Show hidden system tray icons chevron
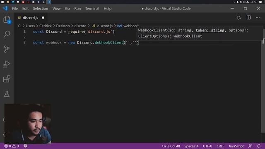The width and height of the screenshot is (265, 149). pos(234,2)
